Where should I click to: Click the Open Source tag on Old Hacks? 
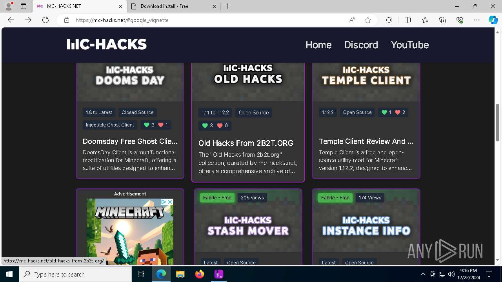[254, 113]
